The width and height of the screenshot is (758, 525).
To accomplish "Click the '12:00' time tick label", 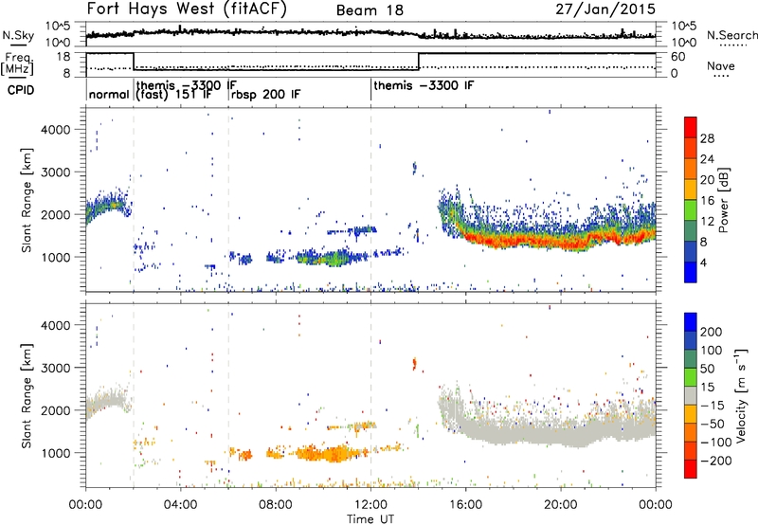I will pos(370,504).
